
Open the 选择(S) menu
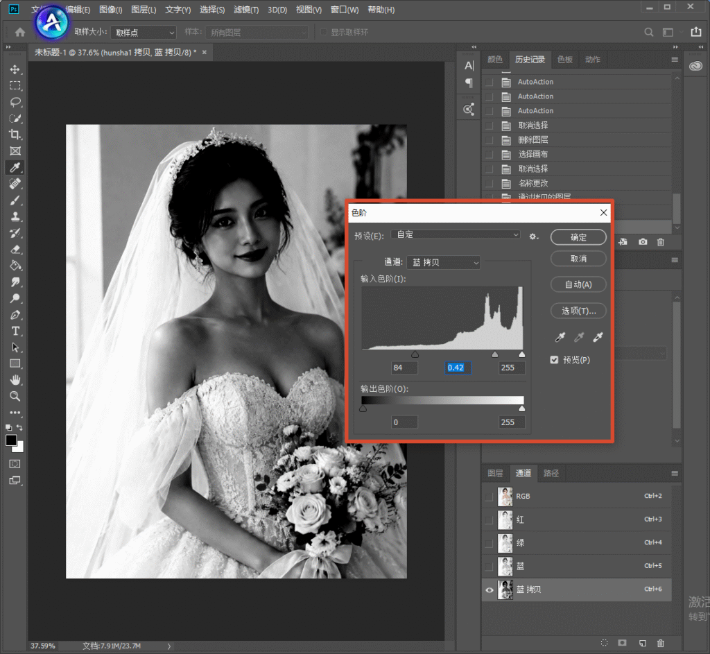(x=212, y=10)
